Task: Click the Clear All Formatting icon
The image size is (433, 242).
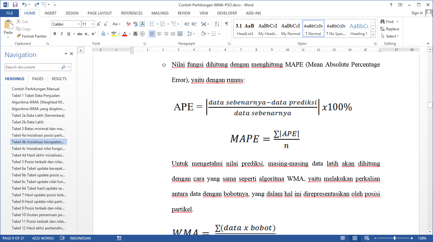Action: click(x=128, y=24)
